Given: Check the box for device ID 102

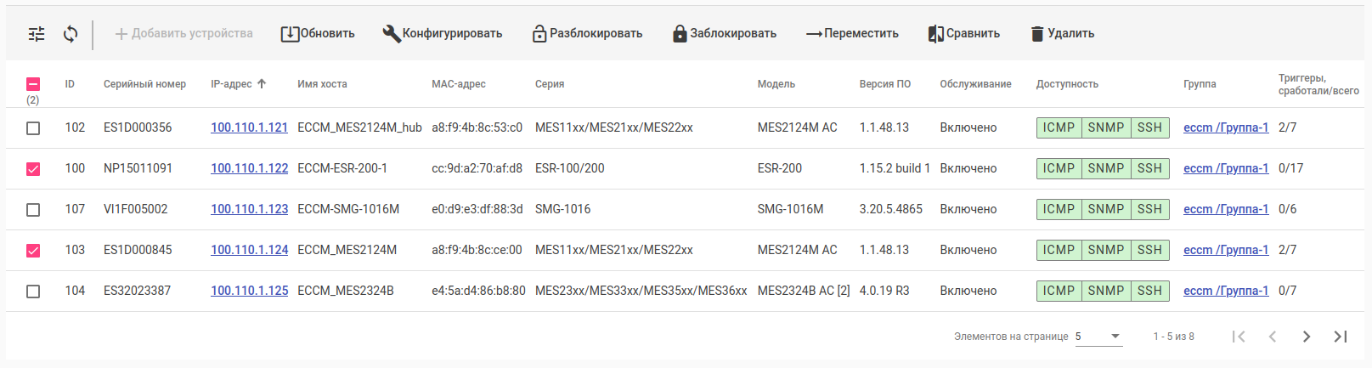Looking at the screenshot, I should click(33, 128).
